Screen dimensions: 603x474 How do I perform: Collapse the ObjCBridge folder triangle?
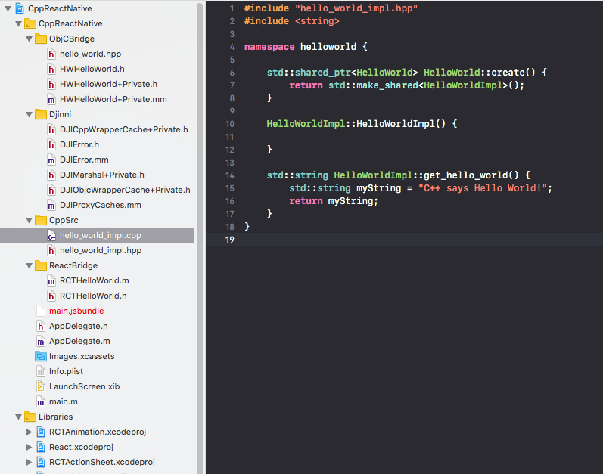pos(29,39)
